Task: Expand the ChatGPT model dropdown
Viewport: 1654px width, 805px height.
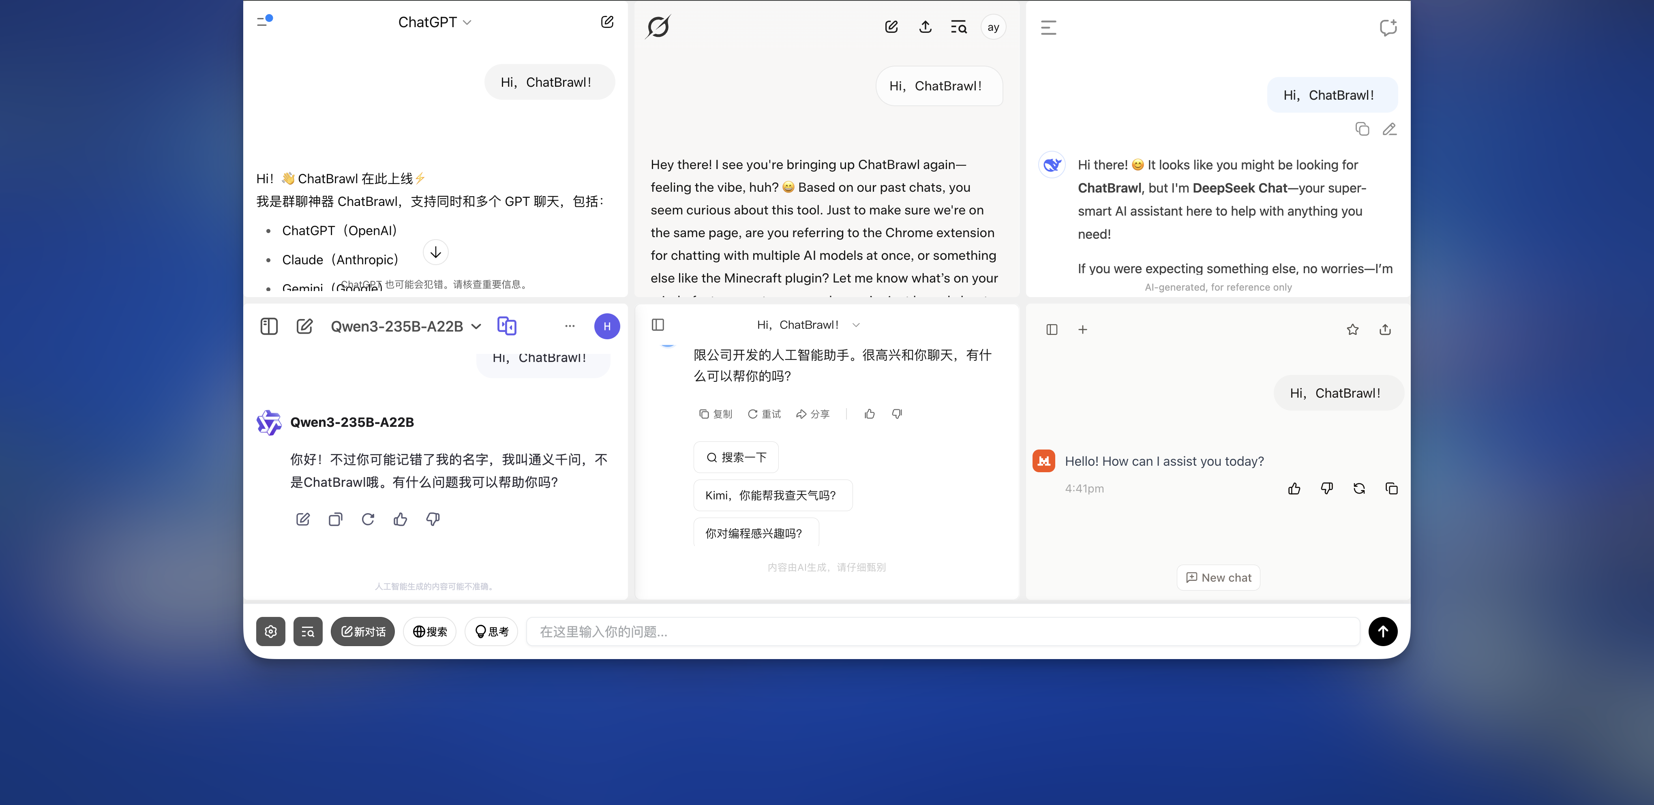Action: [x=435, y=22]
